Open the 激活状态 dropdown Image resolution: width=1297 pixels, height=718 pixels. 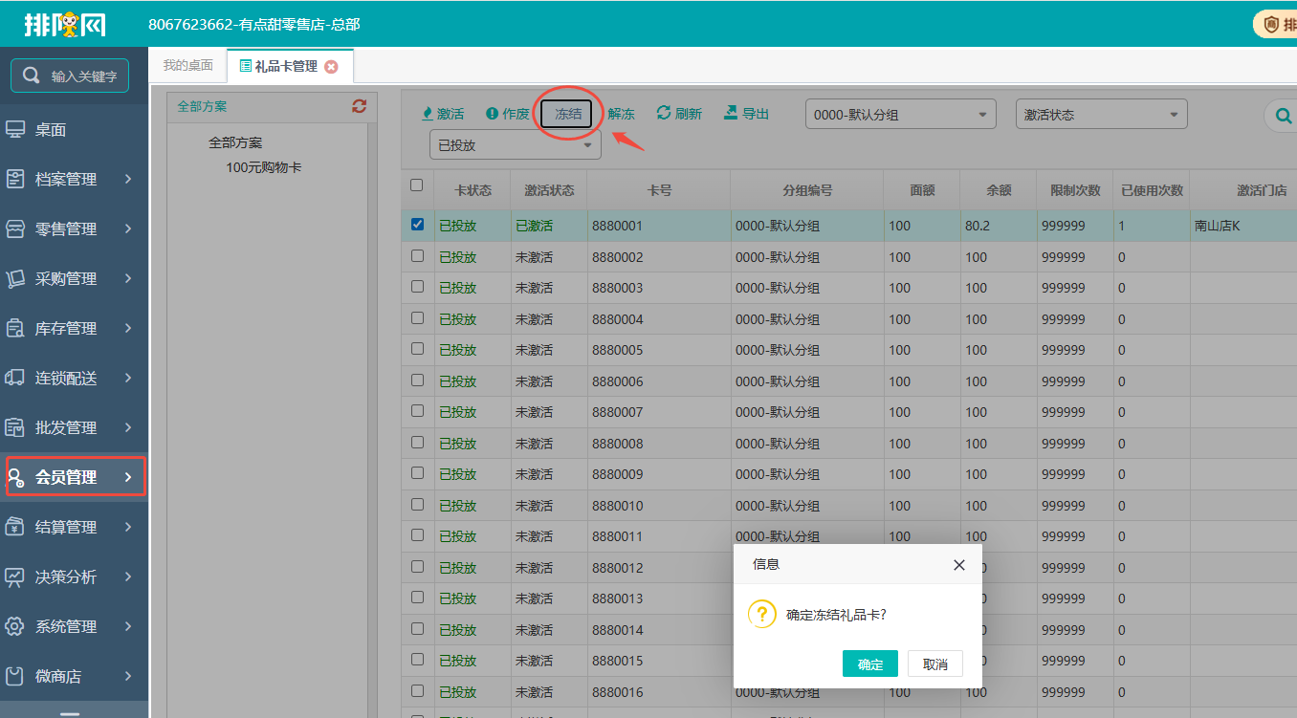coord(1101,115)
